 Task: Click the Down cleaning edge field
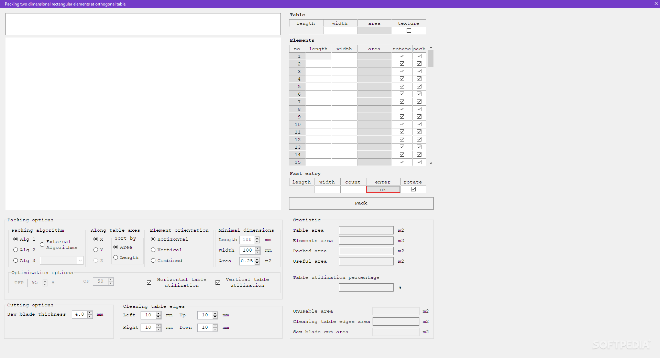coord(205,328)
